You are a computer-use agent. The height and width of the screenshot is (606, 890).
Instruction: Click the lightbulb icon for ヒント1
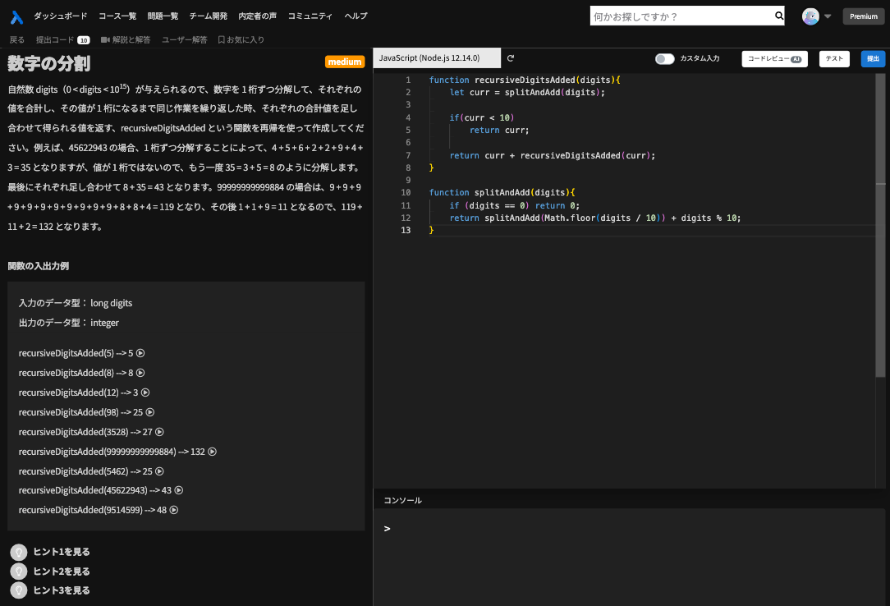19,552
